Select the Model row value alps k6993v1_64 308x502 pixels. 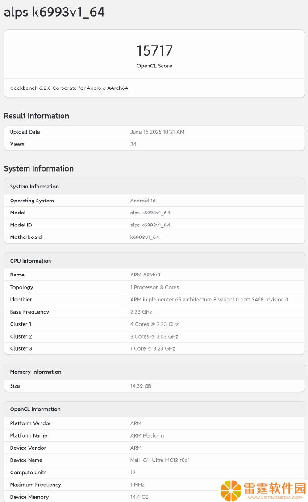pos(150,213)
